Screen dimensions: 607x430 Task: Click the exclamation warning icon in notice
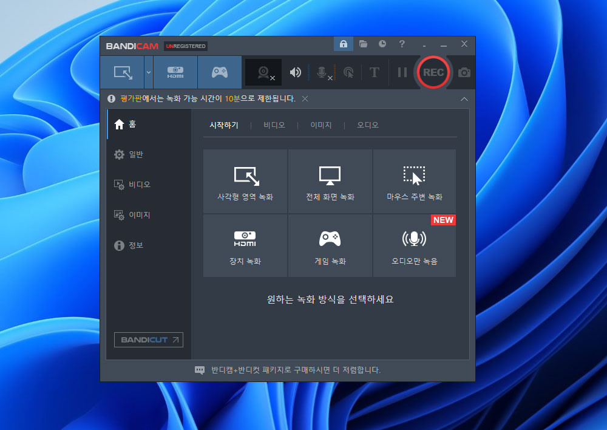point(112,99)
